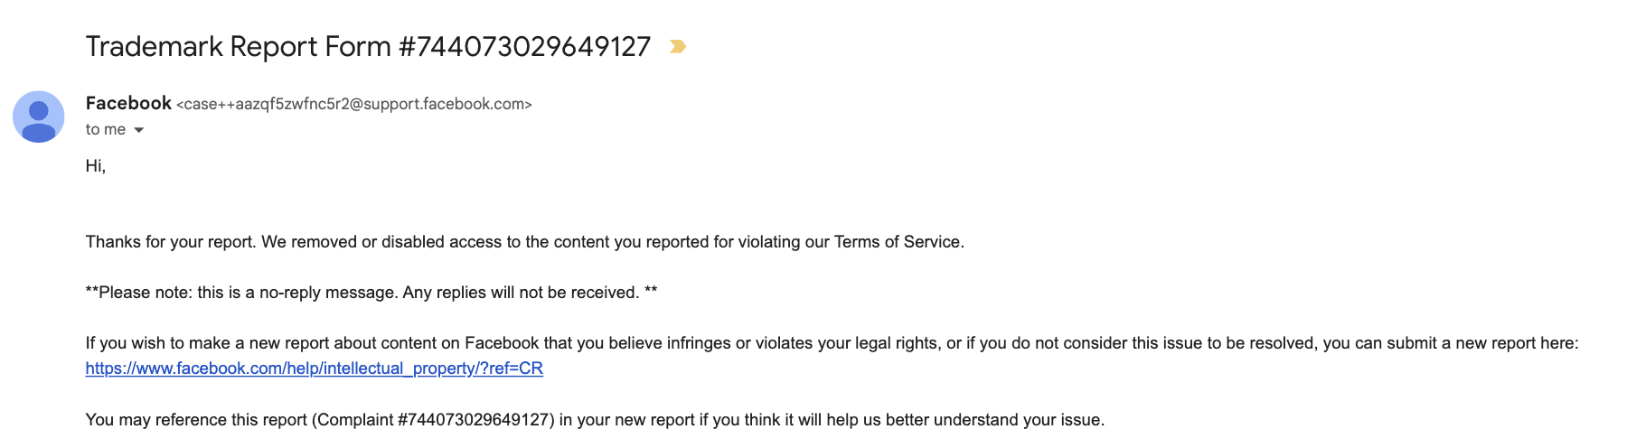Screen dimensions: 1636x448
Task: Click the "Thanks for your report" sentence
Action: (x=170, y=242)
